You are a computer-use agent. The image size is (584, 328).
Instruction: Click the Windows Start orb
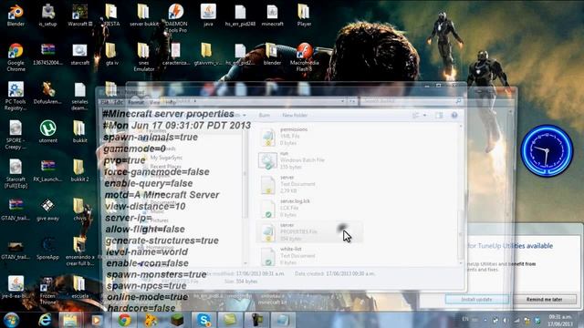pyautogui.click(x=11, y=320)
